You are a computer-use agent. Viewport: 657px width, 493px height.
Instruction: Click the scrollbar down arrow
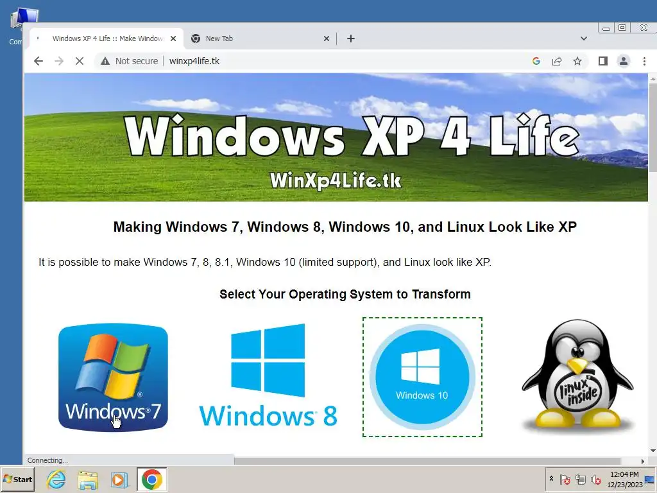pos(653,451)
